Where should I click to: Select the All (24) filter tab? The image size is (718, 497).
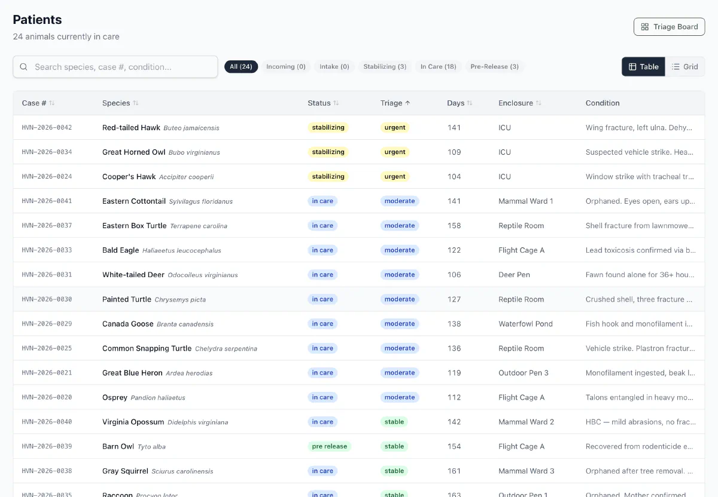[x=241, y=67]
